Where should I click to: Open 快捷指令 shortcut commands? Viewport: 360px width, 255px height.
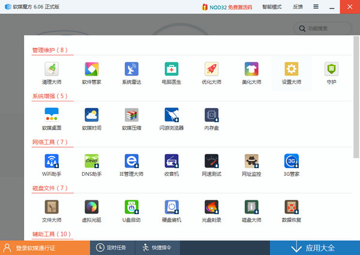click(157, 248)
